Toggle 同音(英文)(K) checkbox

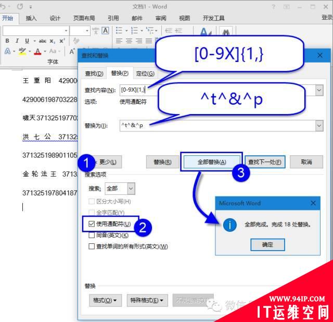(x=92, y=235)
